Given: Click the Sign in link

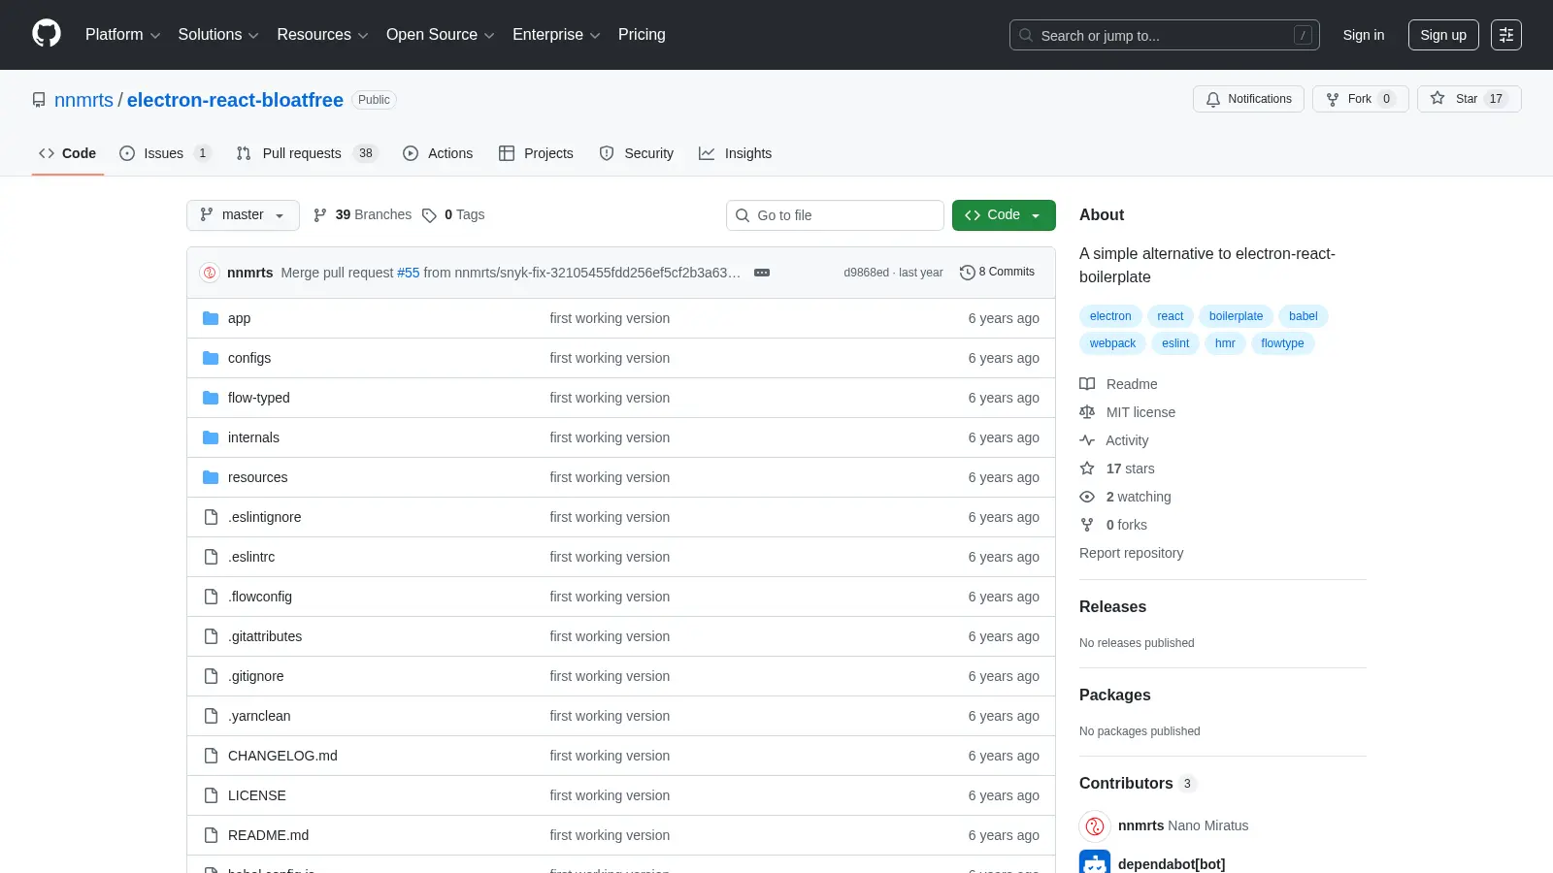Looking at the screenshot, I should point(1363,35).
